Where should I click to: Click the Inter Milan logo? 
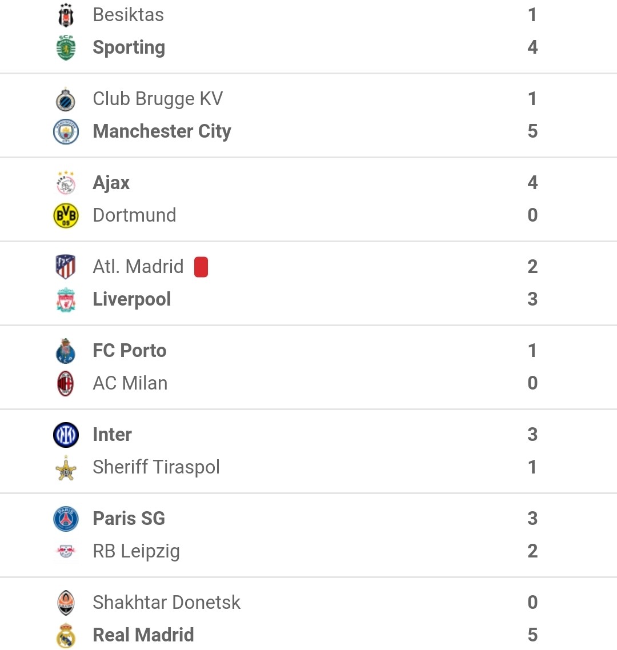click(66, 435)
